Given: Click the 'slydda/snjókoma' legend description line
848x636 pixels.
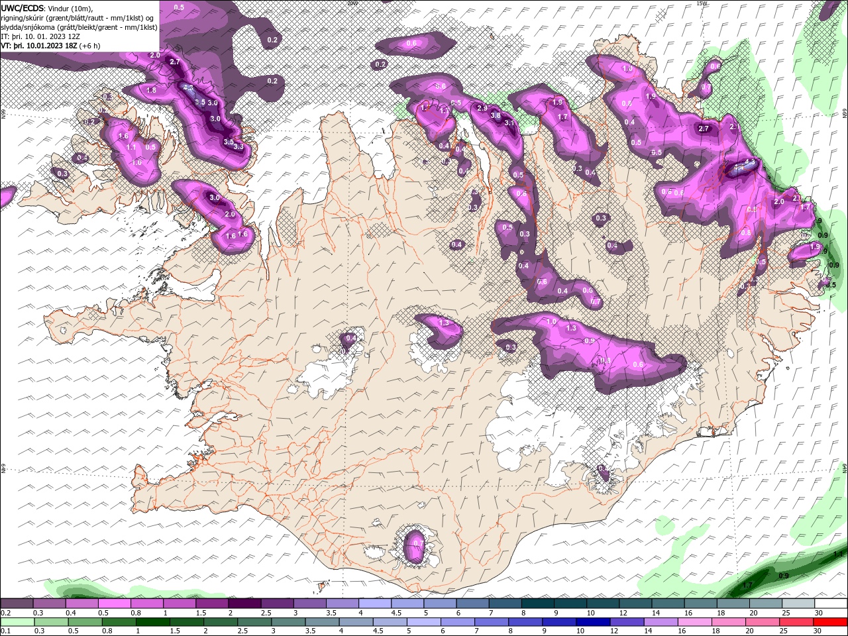Looking at the screenshot, I should click(79, 27).
